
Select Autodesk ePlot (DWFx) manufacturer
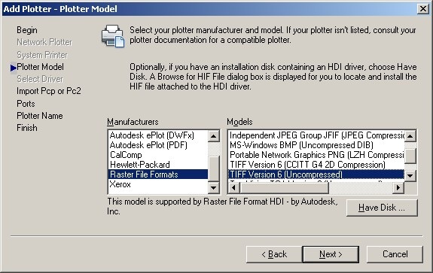click(157, 135)
